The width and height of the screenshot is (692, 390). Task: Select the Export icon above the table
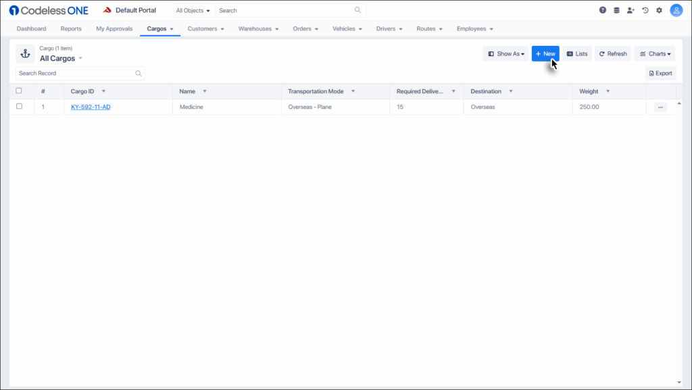(660, 73)
